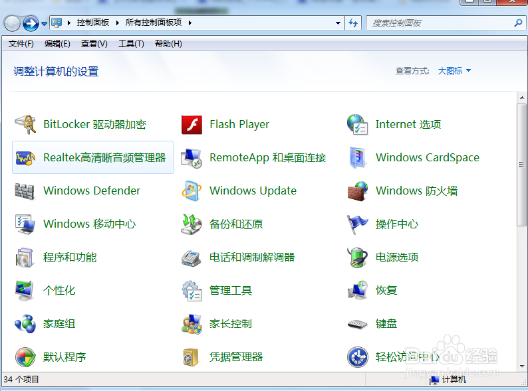Click the 家长控制 icon
Image resolution: width=528 pixels, height=391 pixels.
pos(192,324)
